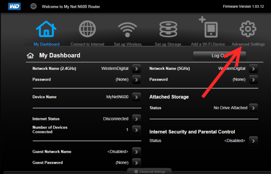
Task: Select the My Dashboard house icon
Action: coord(46,29)
